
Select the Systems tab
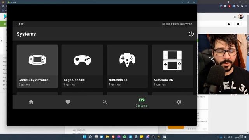(142, 103)
